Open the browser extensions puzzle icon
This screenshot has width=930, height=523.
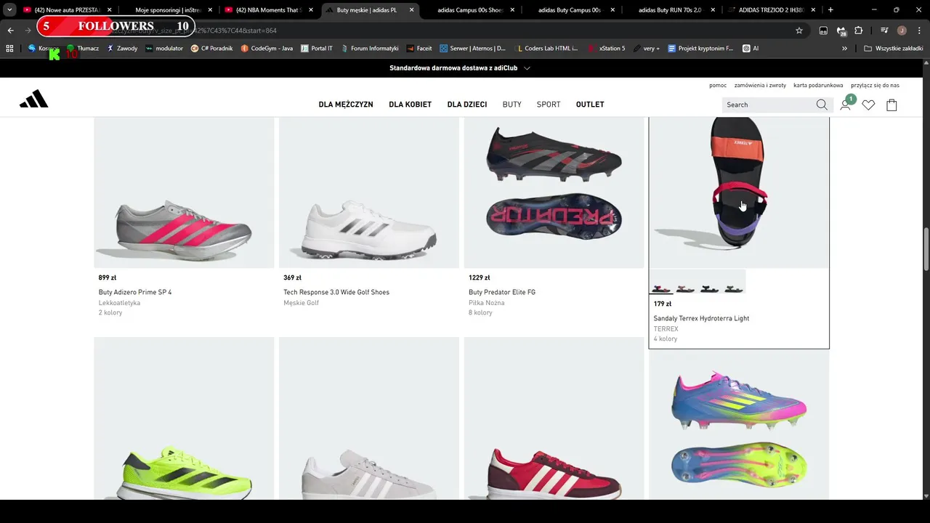(859, 31)
